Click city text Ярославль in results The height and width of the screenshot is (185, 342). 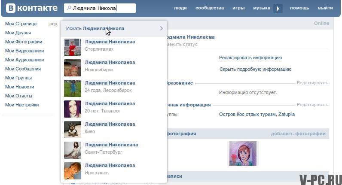tap(97, 173)
